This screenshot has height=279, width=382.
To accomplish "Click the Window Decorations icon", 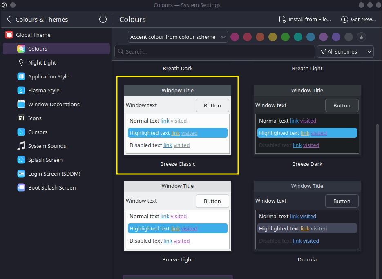I will tap(21, 104).
